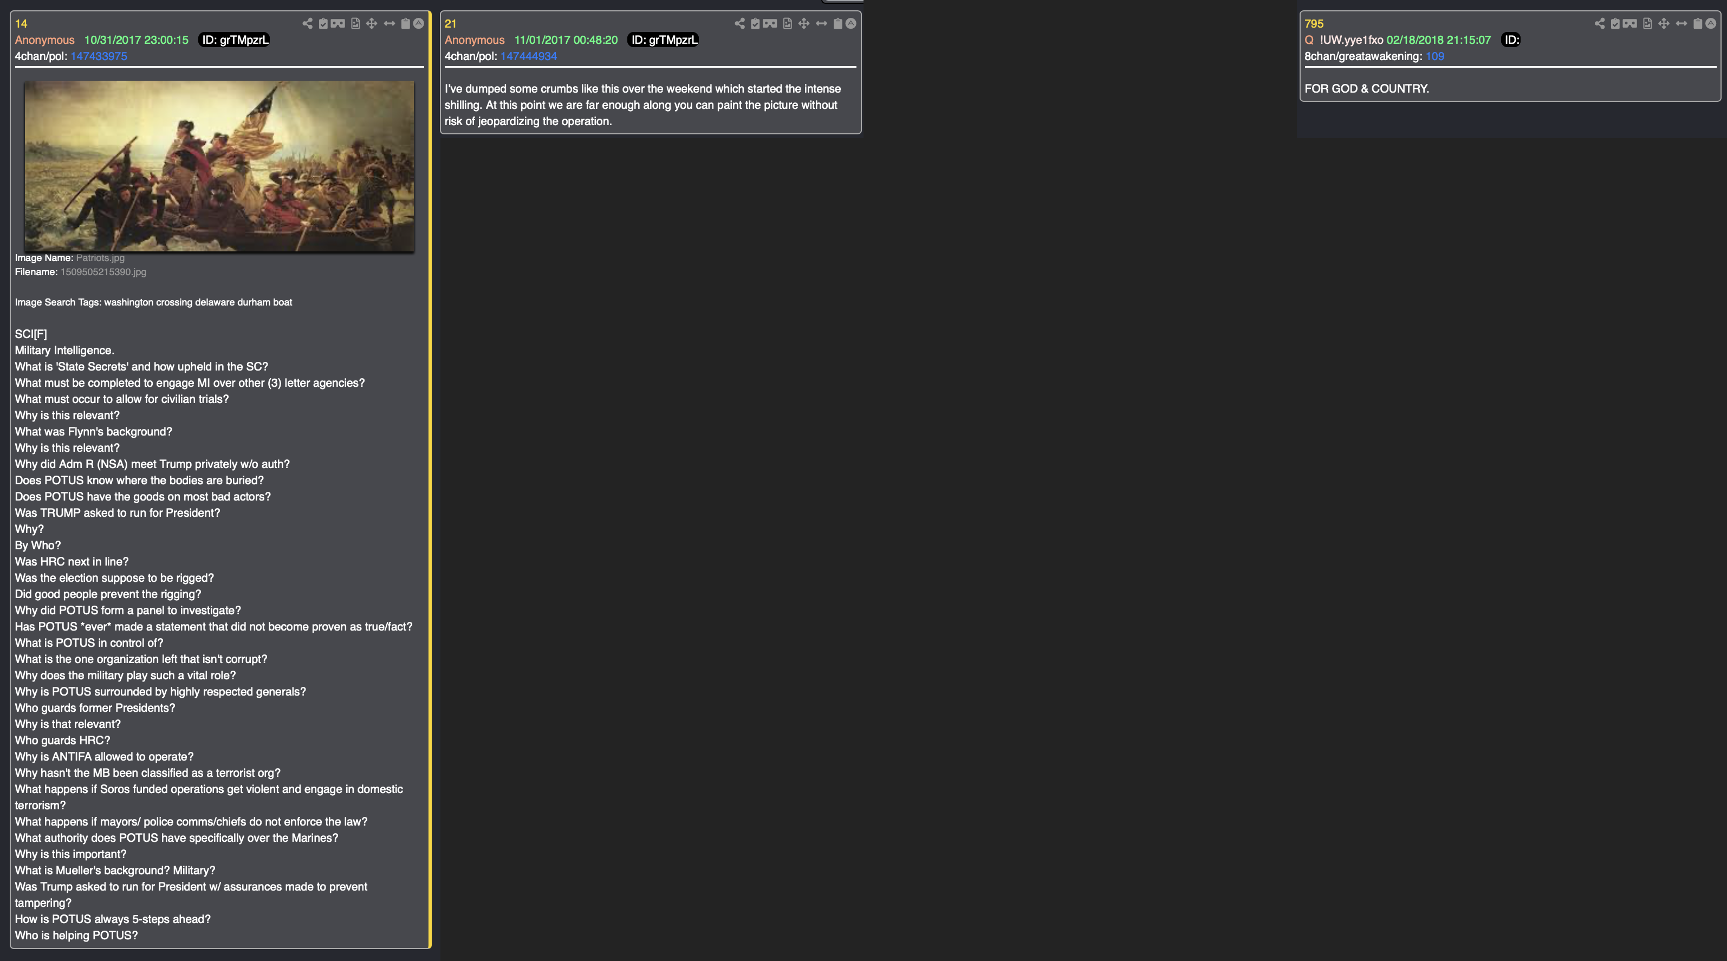The width and height of the screenshot is (1727, 961).
Task: Click 'Why is ANTIFA allowed to operate?' line
Action: click(x=104, y=756)
